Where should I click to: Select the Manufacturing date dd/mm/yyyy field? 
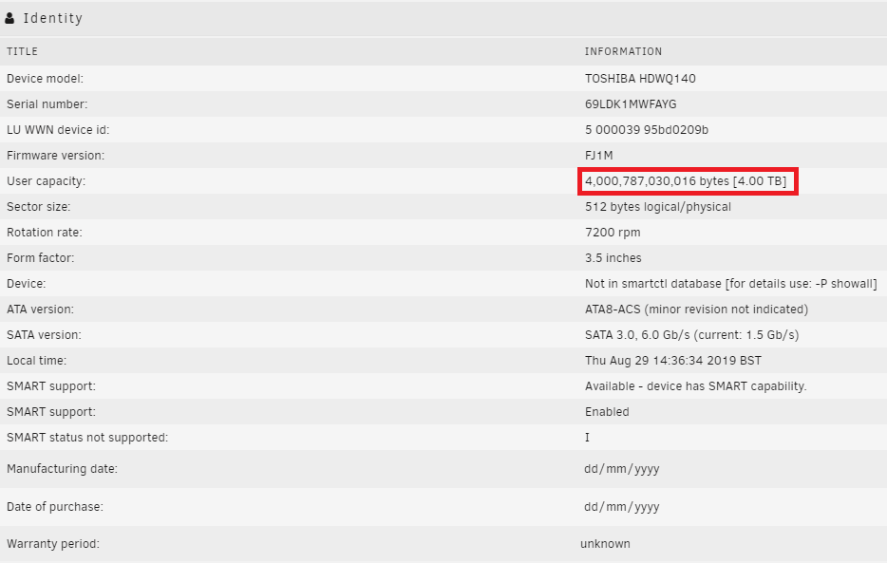[x=622, y=469]
